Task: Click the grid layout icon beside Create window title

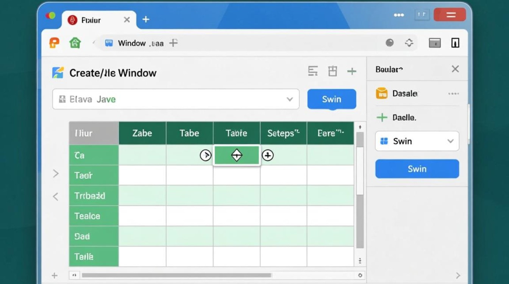Action: coord(333,71)
